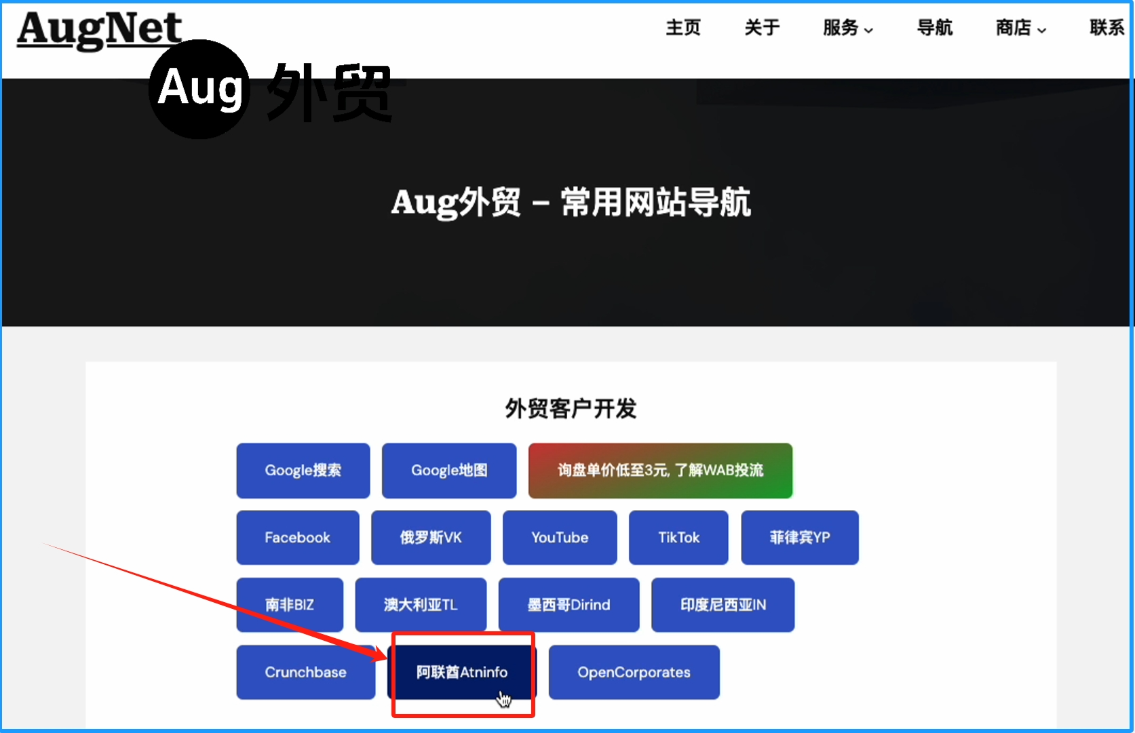This screenshot has height=733, width=1135.
Task: Open the 关于 menu item
Action: [x=762, y=28]
